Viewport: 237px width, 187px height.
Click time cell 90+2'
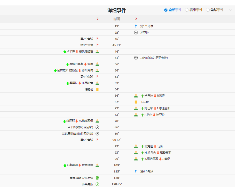pos(116,140)
